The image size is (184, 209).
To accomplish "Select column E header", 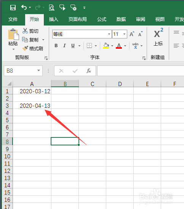I will (147, 84).
